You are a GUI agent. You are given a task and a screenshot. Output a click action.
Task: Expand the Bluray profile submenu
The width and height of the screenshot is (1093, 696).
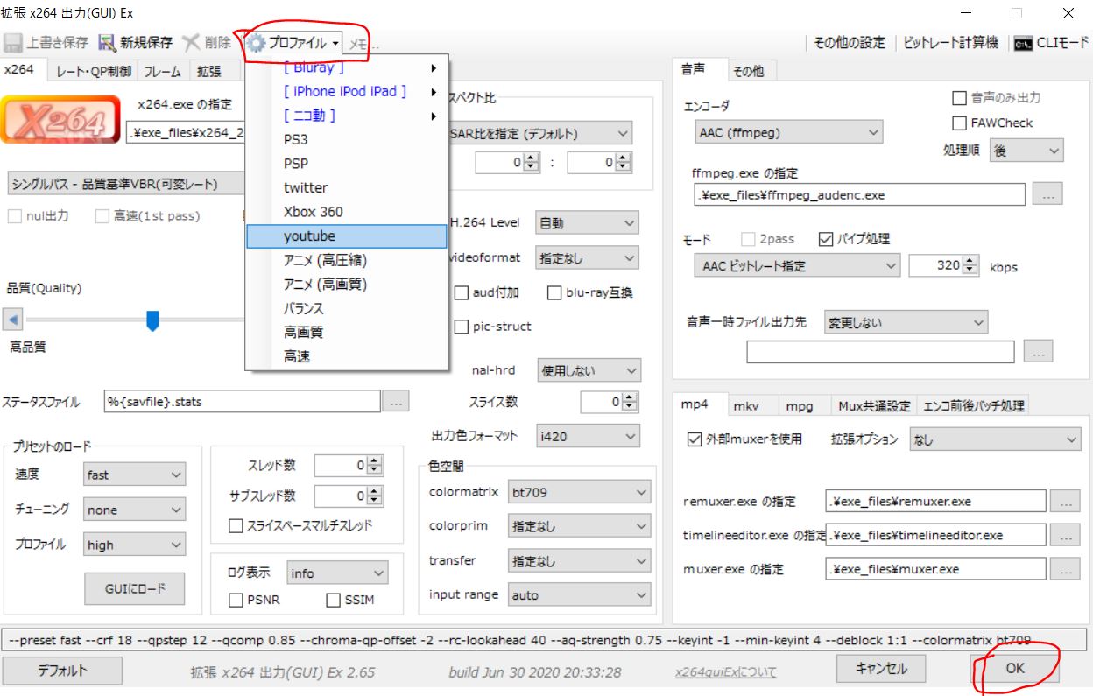[x=347, y=67]
